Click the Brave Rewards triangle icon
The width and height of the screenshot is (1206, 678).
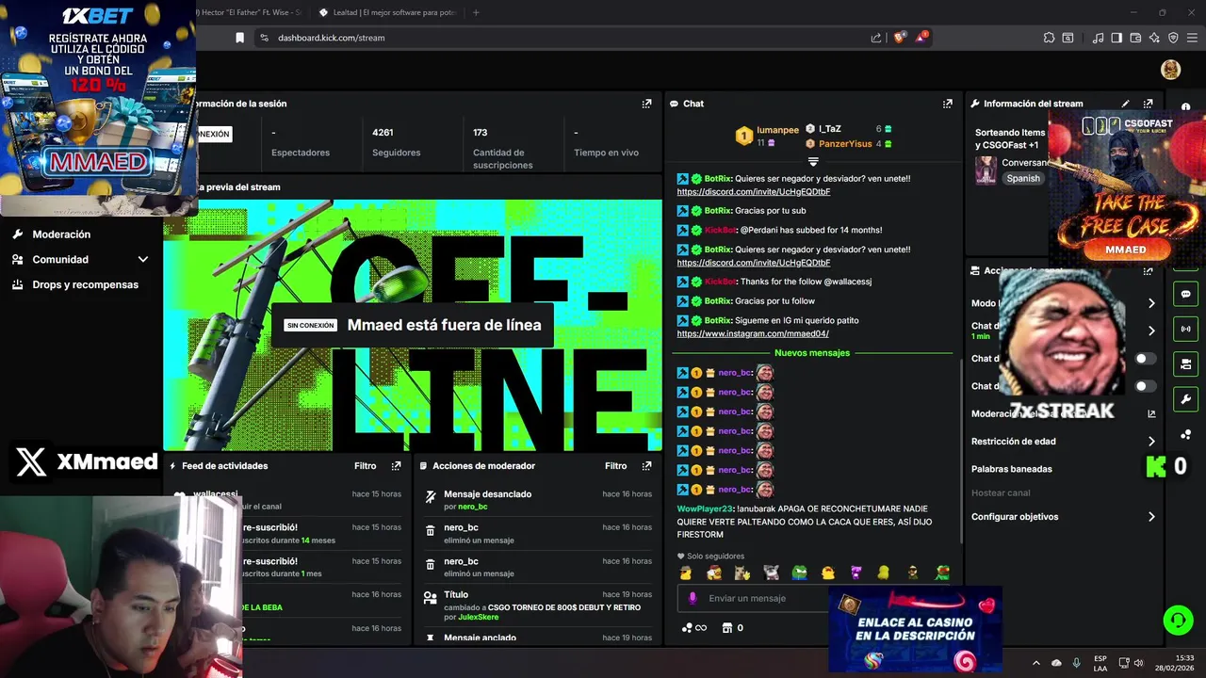click(922, 38)
